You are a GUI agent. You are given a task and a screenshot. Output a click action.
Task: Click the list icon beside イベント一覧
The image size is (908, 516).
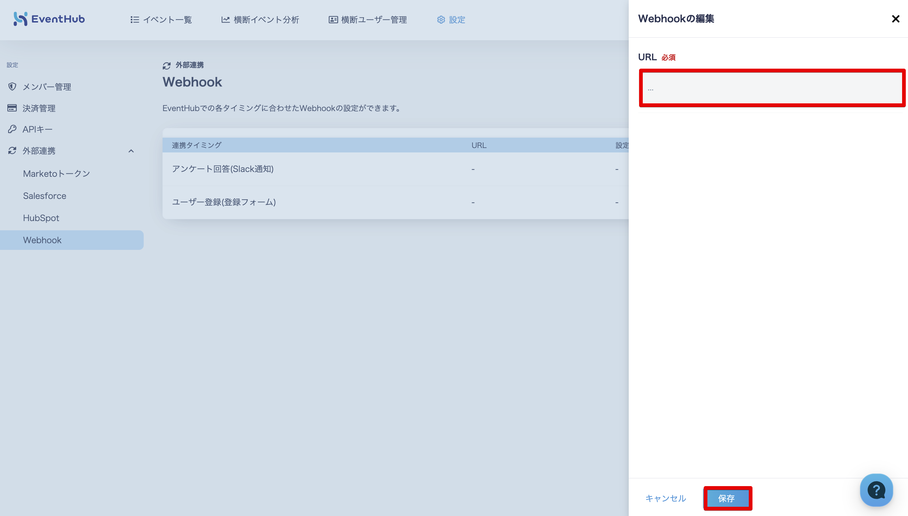135,20
